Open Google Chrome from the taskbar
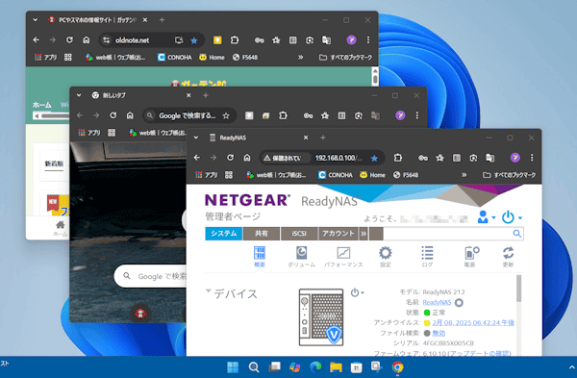Viewport: 577px width, 378px height. [x=397, y=367]
